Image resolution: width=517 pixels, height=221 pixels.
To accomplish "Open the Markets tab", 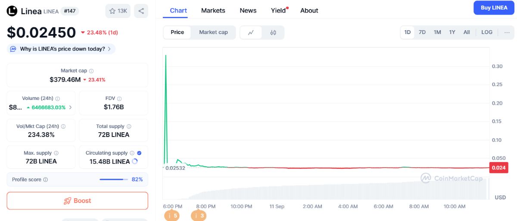I will pyautogui.click(x=213, y=10).
